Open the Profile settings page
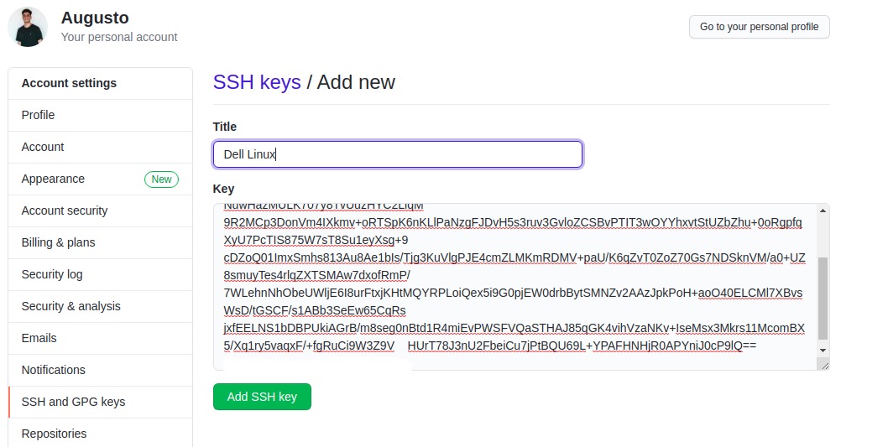The height and width of the screenshot is (447, 888). 100,116
